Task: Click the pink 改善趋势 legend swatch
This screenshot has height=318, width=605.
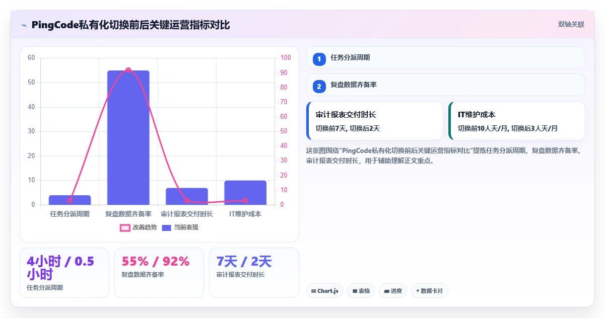Action: click(125, 228)
